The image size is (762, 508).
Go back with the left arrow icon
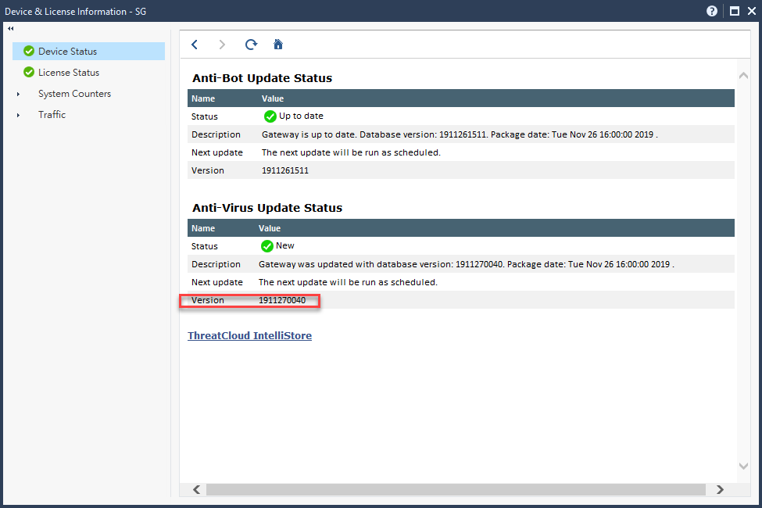pyautogui.click(x=195, y=45)
